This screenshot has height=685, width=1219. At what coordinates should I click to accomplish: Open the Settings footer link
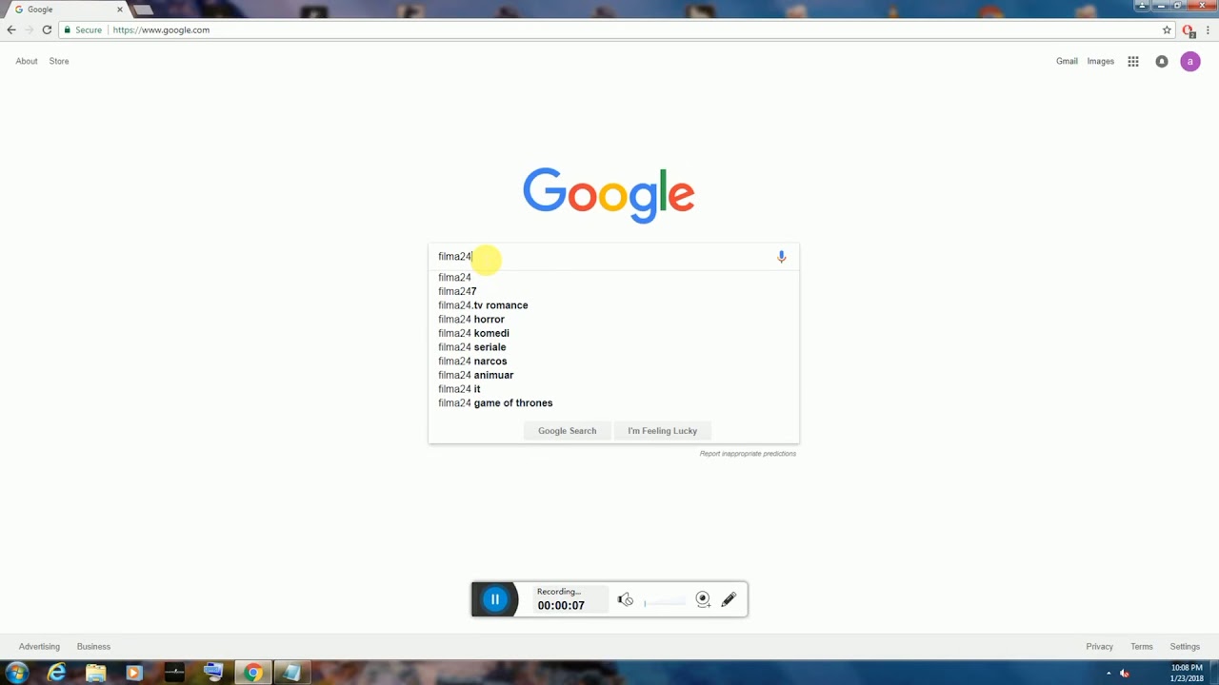1185,647
